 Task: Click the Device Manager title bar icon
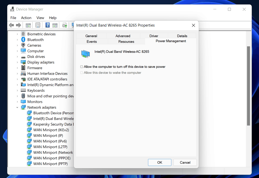point(12,9)
